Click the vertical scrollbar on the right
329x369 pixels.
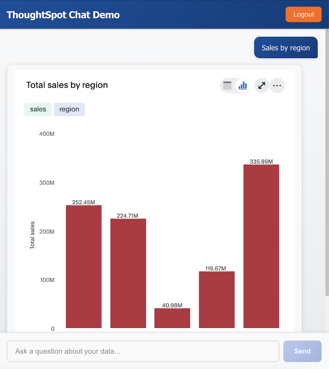pyautogui.click(x=327, y=165)
